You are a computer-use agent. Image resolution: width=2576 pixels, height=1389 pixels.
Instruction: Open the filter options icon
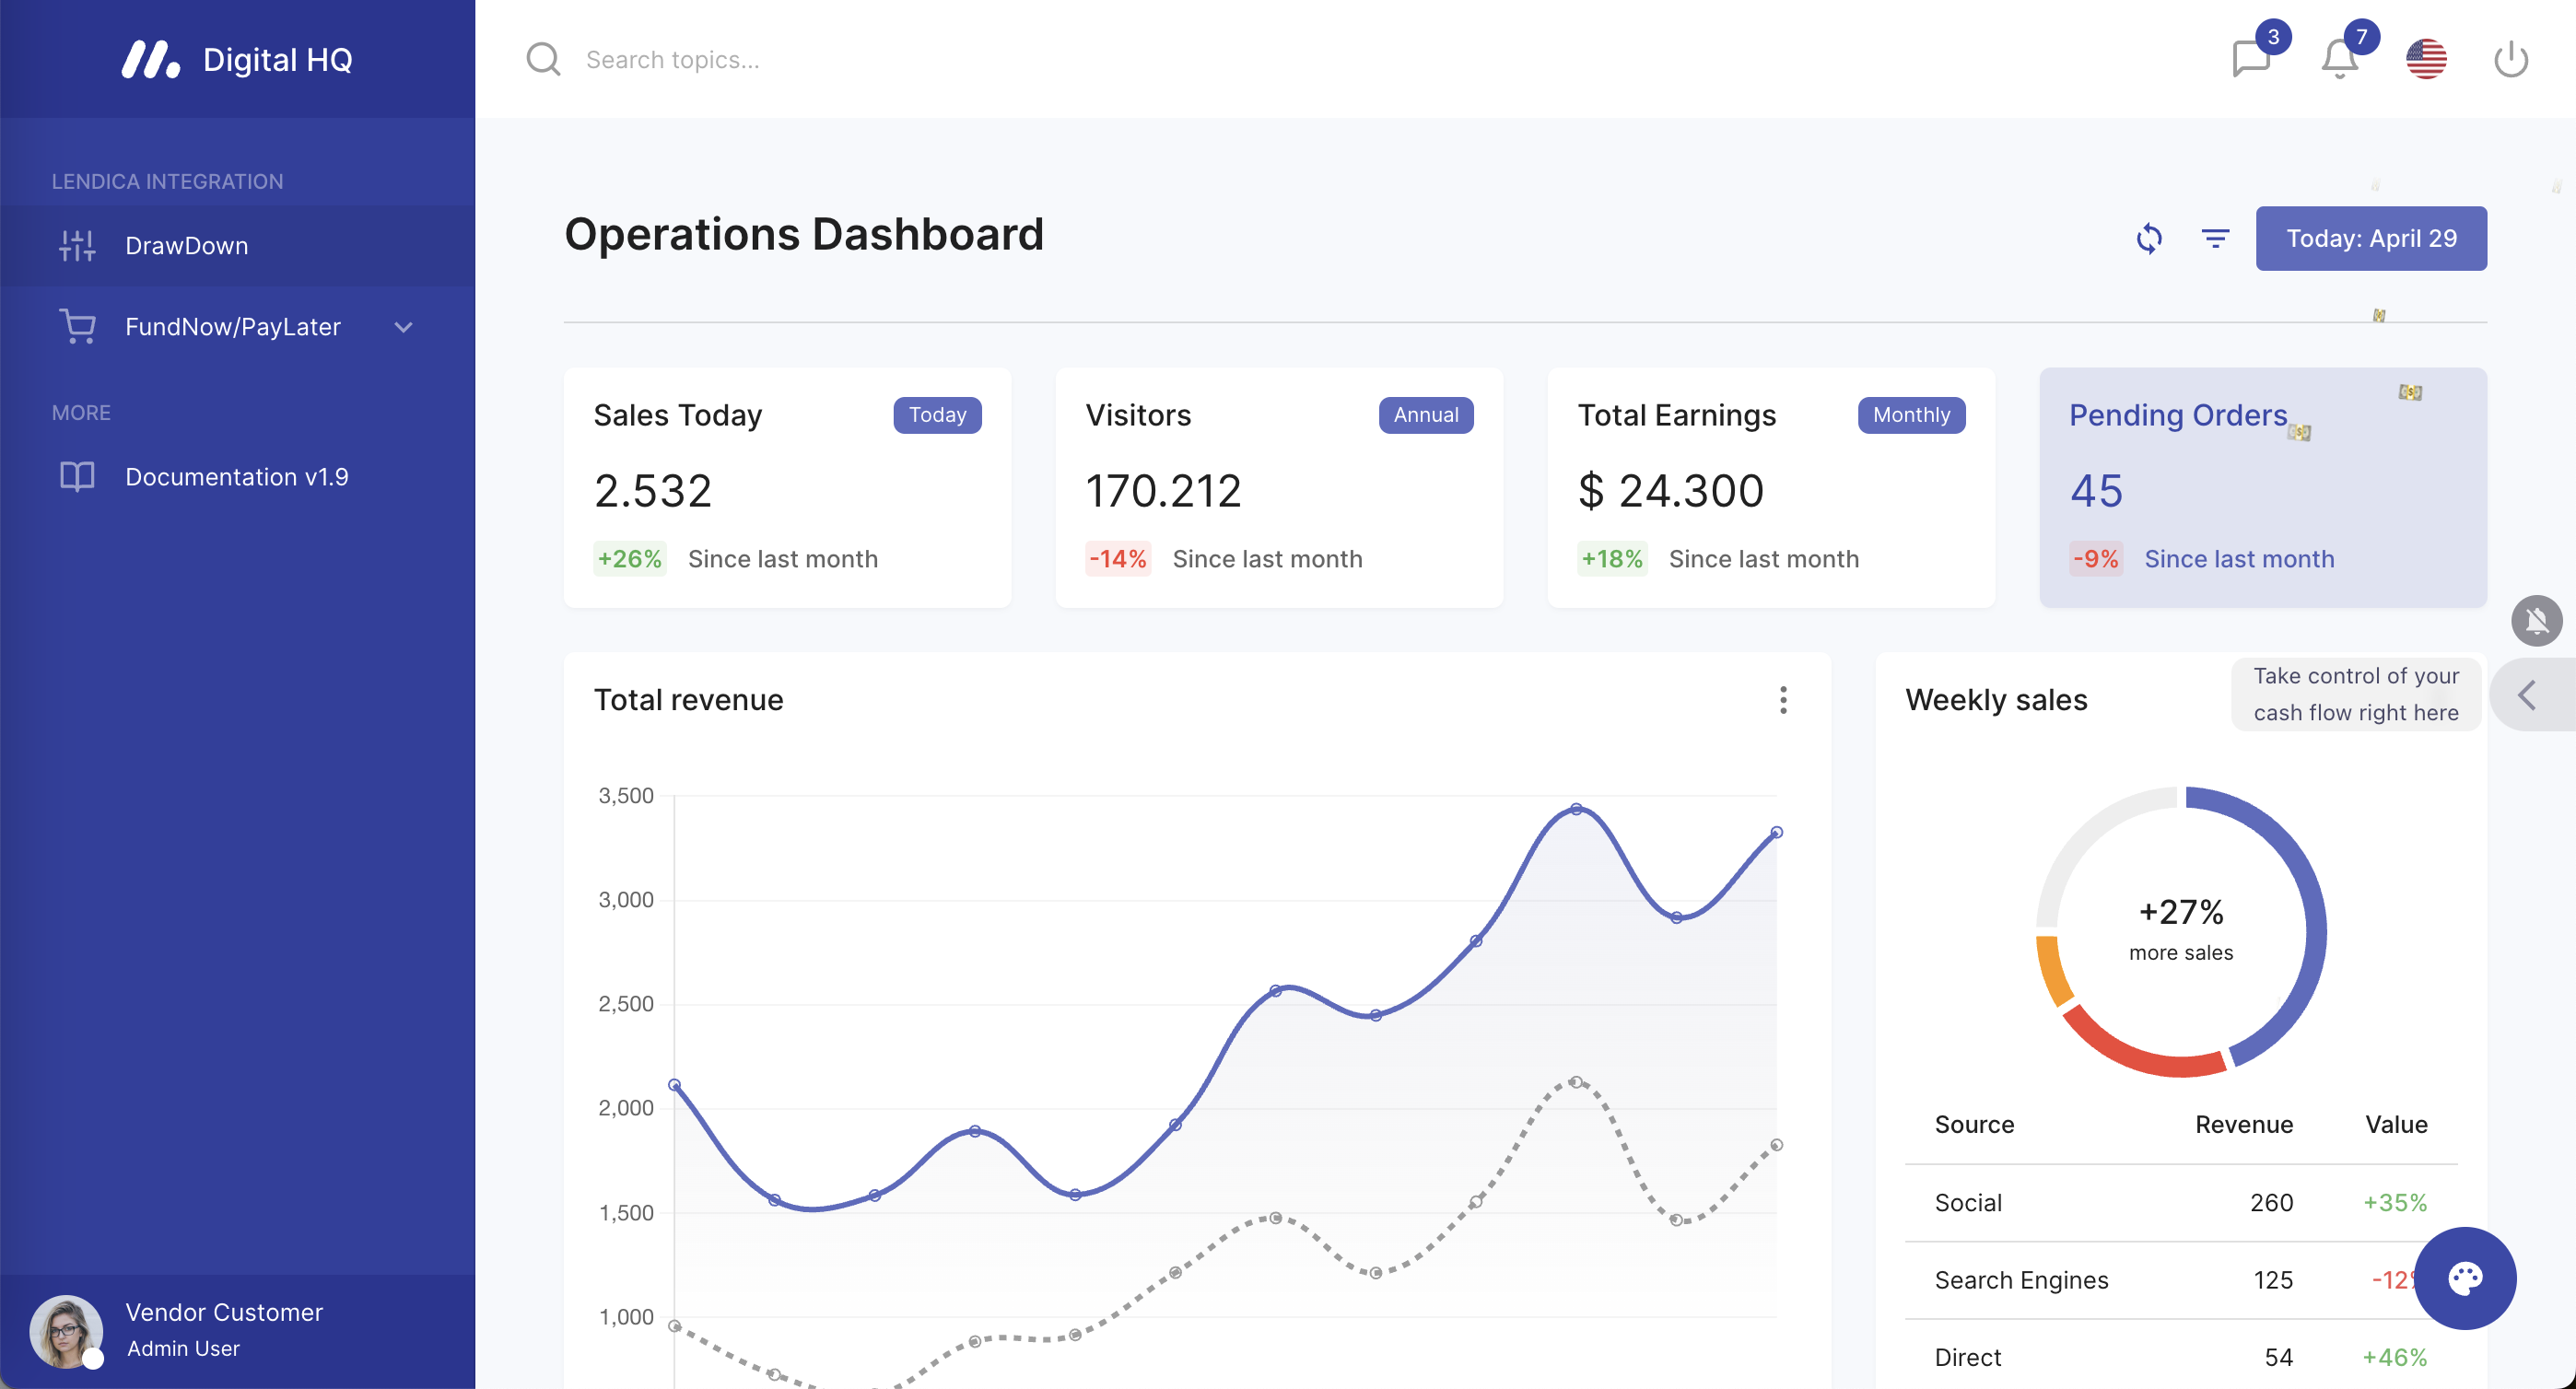[2215, 238]
